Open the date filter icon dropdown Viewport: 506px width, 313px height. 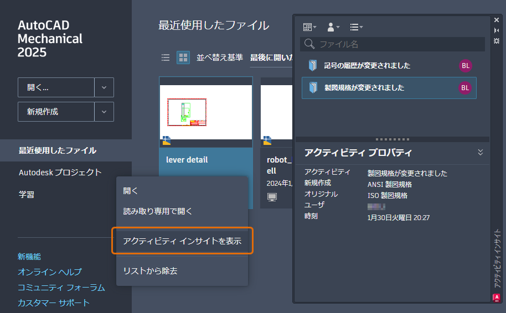[309, 27]
